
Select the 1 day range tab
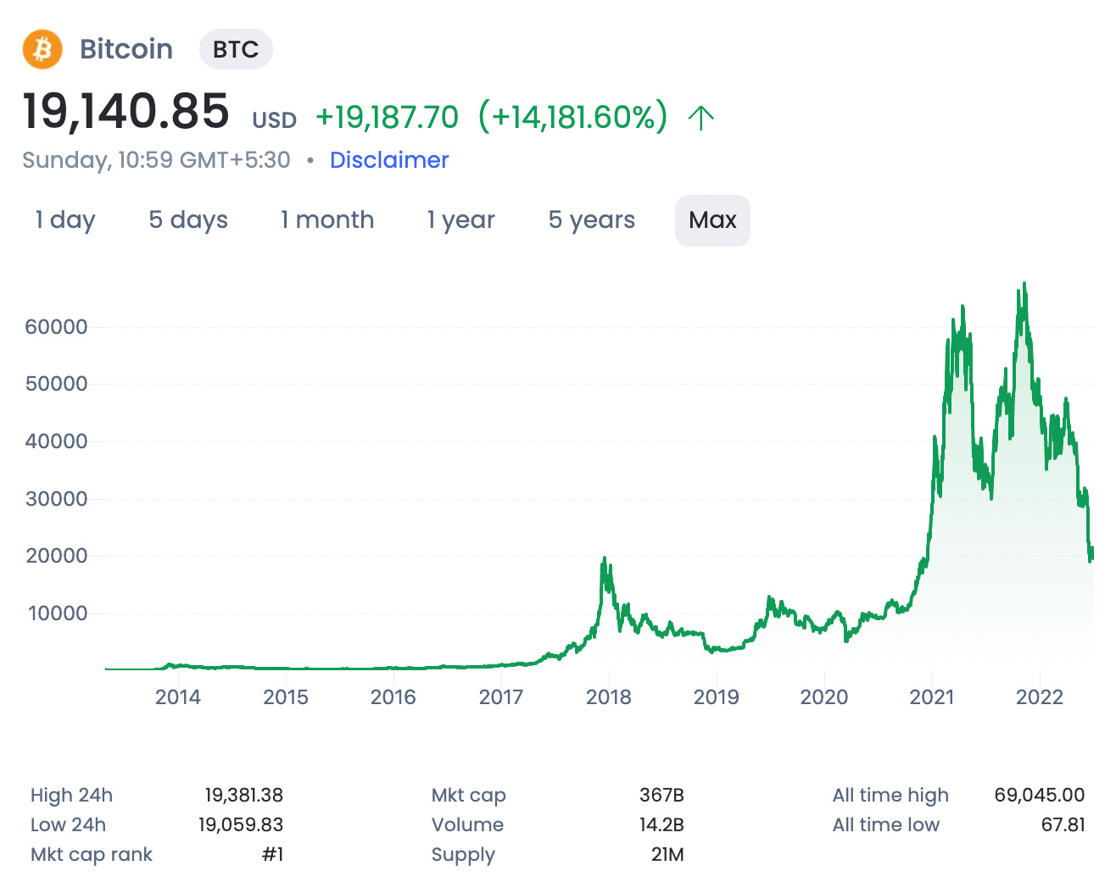[x=65, y=220]
